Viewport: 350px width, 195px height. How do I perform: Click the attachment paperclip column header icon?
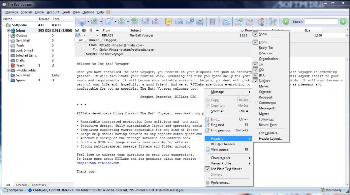(91, 30)
